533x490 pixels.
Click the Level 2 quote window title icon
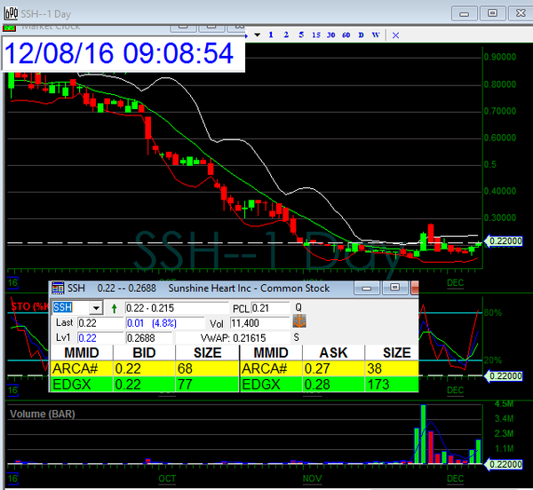[x=58, y=288]
